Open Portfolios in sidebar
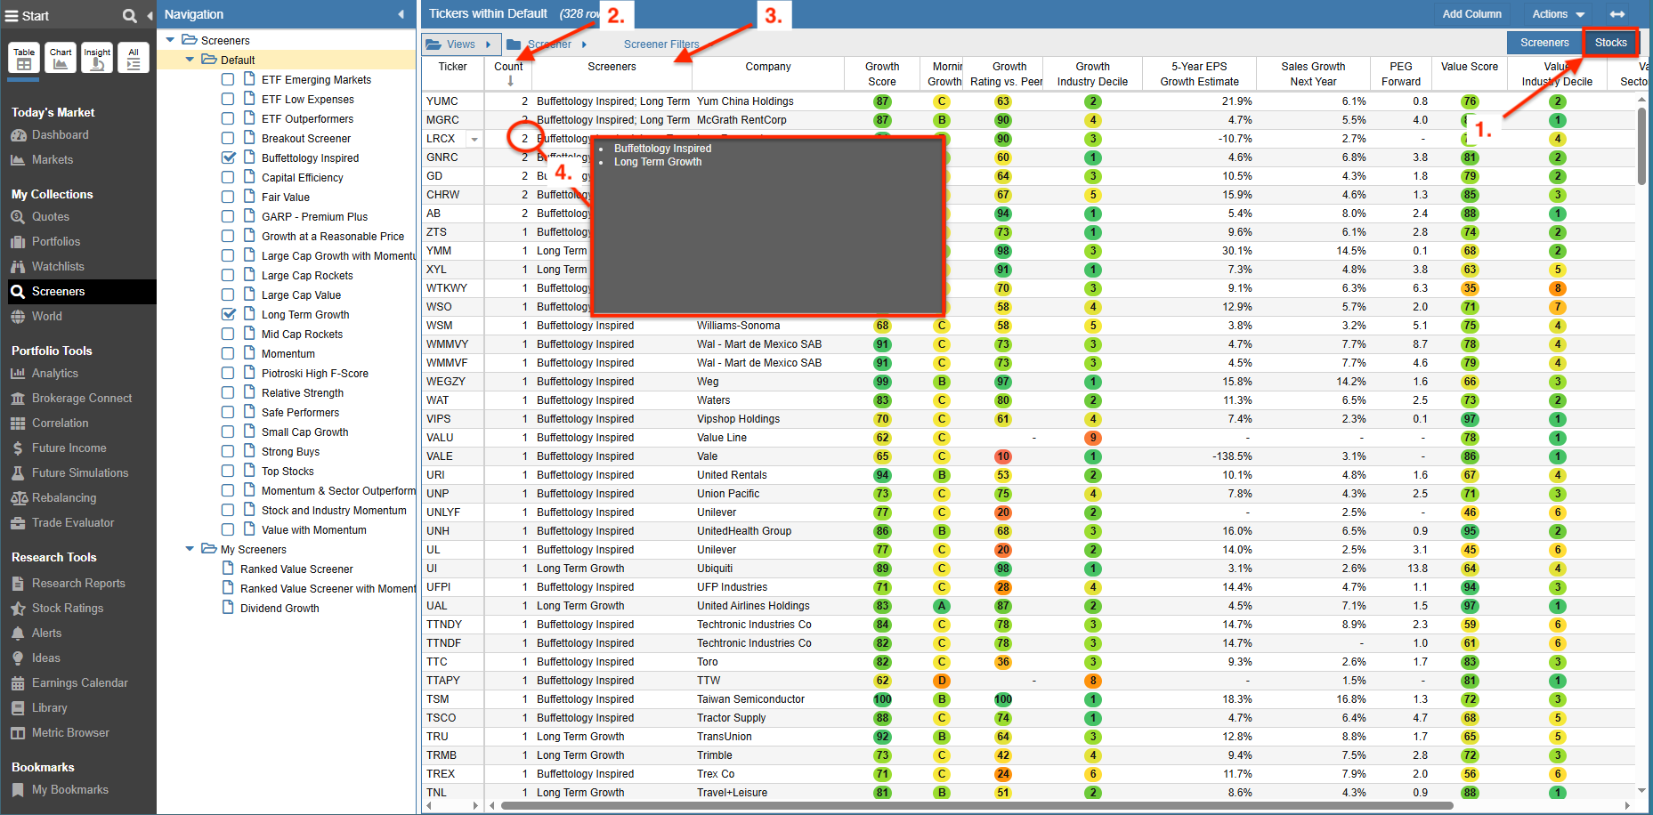1653x815 pixels. tap(55, 242)
